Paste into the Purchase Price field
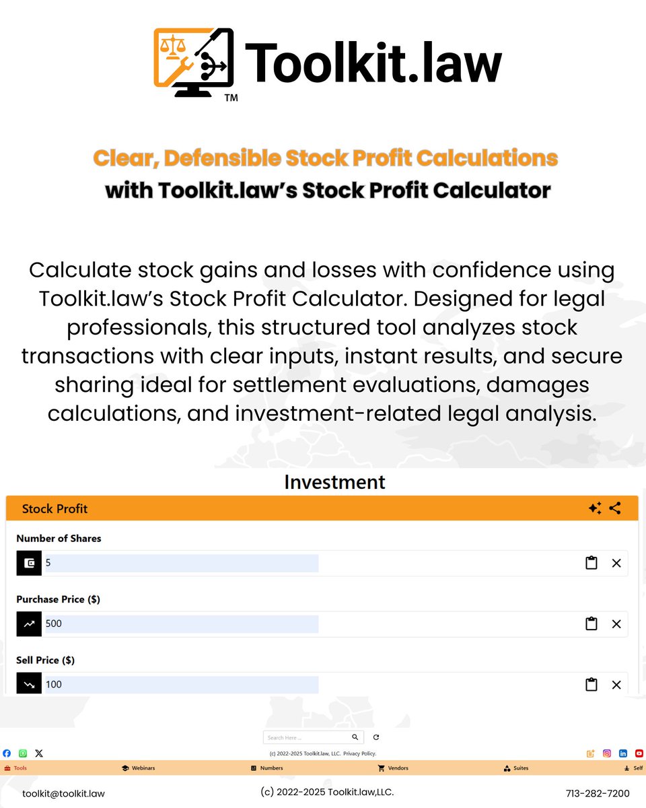The width and height of the screenshot is (646, 808). 591,624
